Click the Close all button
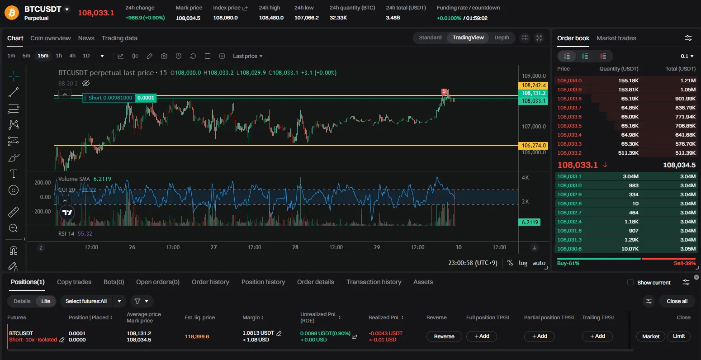 677,301
